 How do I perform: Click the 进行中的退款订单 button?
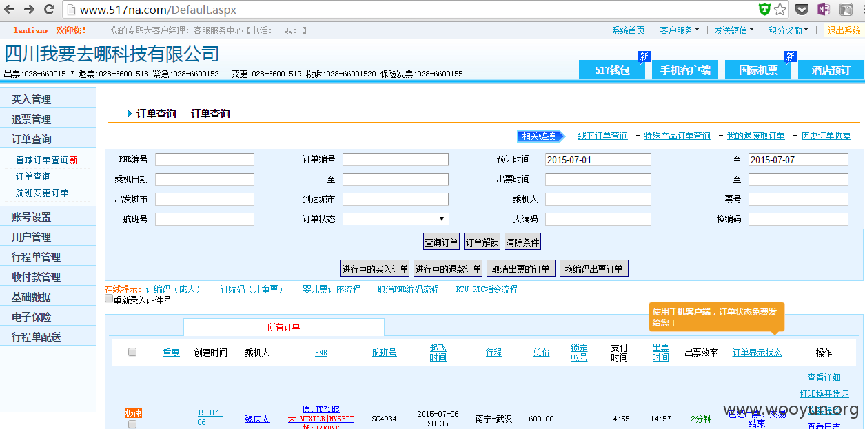click(x=449, y=269)
